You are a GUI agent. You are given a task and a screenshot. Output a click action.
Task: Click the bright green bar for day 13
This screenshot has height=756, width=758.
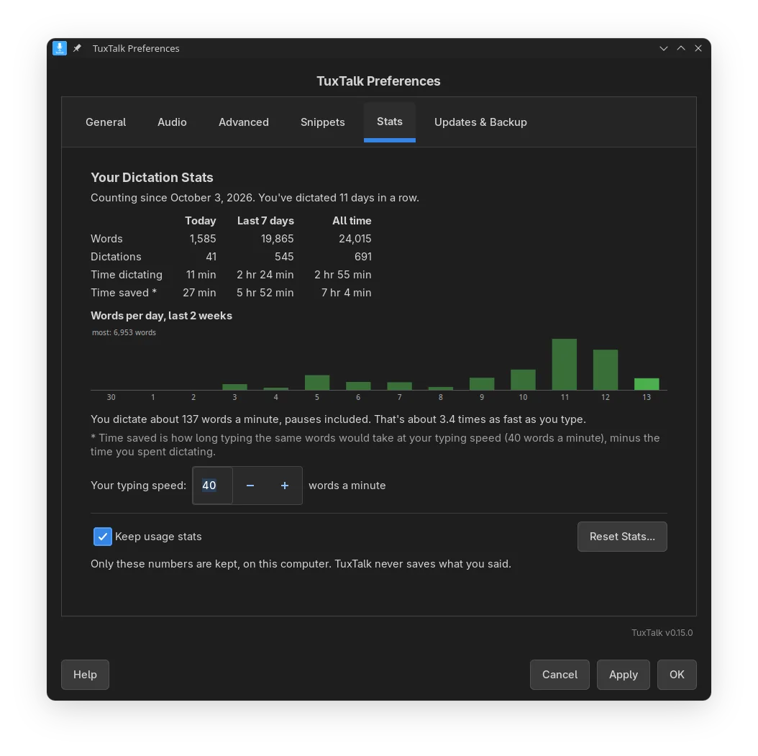click(647, 384)
